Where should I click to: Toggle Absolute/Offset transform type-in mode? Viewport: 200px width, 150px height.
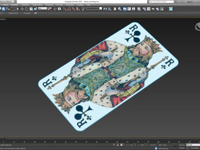pyautogui.click(x=121, y=145)
